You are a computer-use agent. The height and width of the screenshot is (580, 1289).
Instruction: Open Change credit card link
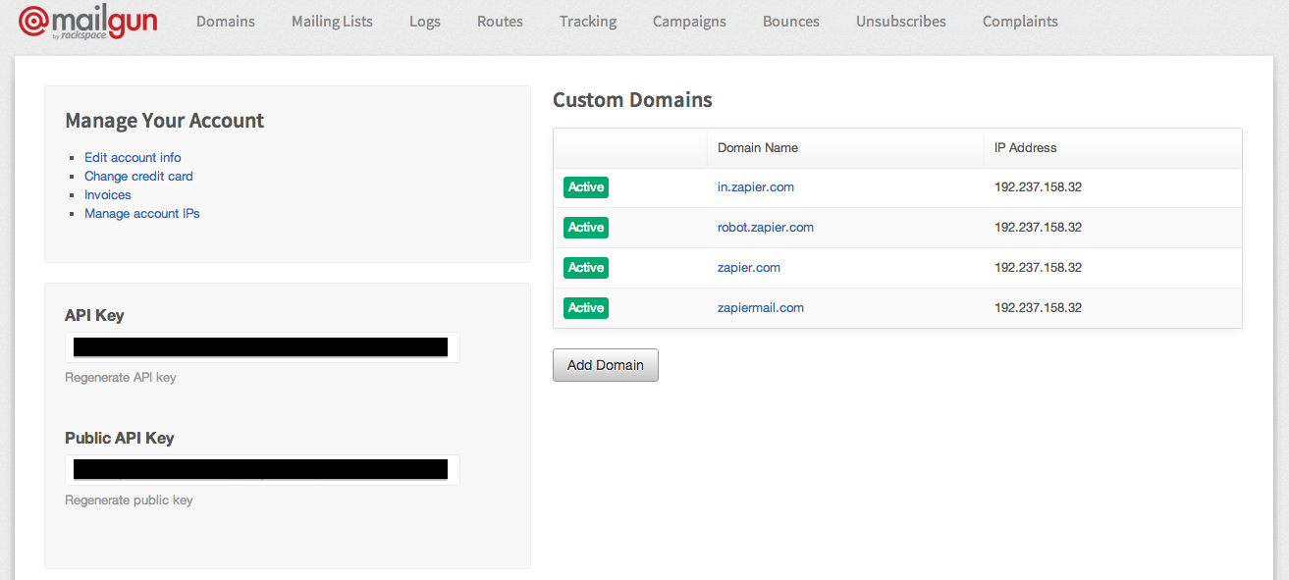tap(138, 176)
